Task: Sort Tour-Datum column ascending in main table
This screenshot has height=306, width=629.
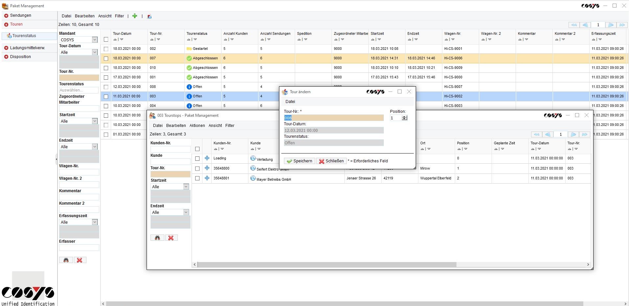Action: (x=115, y=39)
